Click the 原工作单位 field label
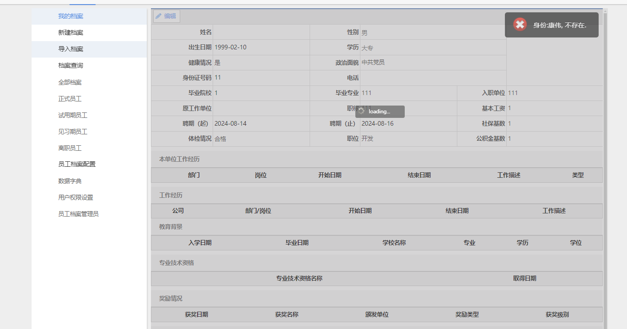The image size is (627, 329). click(x=197, y=108)
